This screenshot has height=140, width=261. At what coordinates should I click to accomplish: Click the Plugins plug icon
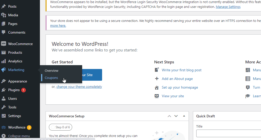(4, 90)
